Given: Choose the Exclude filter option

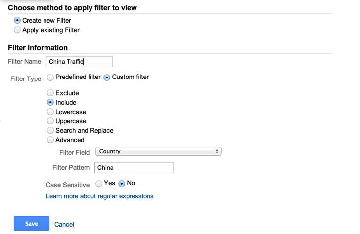Looking at the screenshot, I should 50,93.
